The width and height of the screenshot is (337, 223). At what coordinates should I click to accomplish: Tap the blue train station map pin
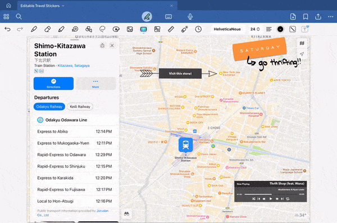click(x=186, y=145)
